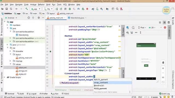Open the VCS menu
This screenshot has height=98, width=175.
coord(65,5)
